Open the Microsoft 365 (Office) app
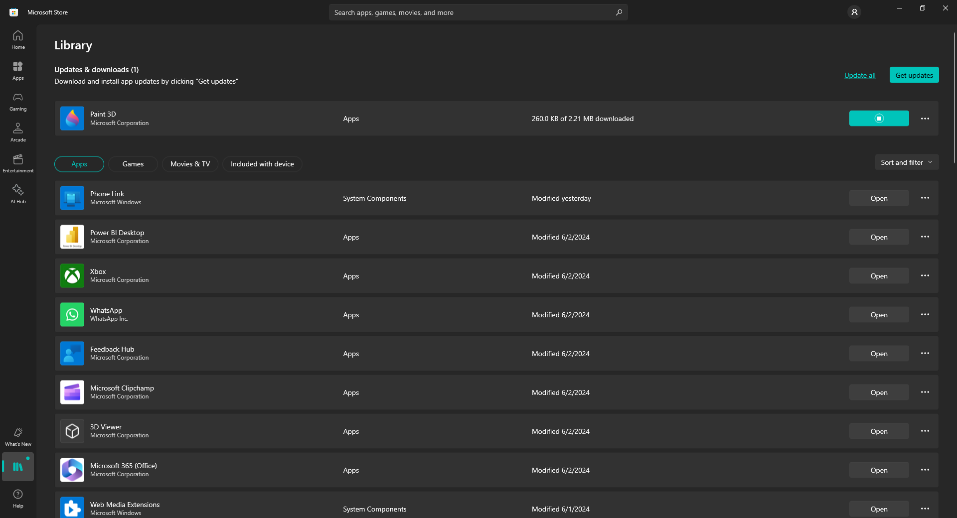The image size is (957, 518). [879, 470]
